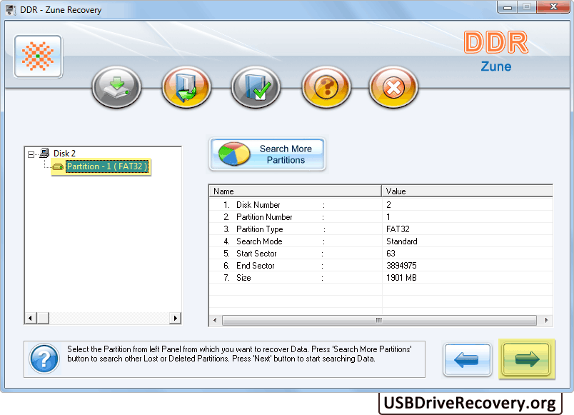Close the DDR Zune Recovery window

(553, 7)
